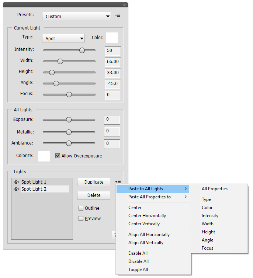This screenshot has width=253, height=278.
Task: Select Center Horizontally menu item
Action: tap(147, 216)
